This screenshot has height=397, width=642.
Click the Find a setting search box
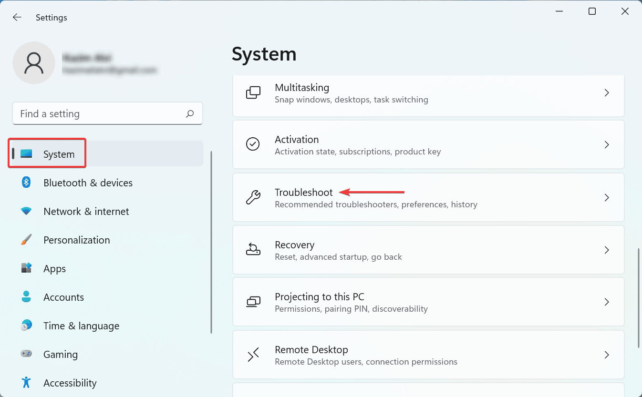(x=107, y=113)
